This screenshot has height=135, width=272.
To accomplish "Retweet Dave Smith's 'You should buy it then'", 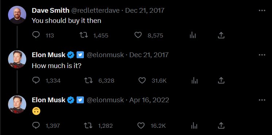I will (x=84, y=35).
